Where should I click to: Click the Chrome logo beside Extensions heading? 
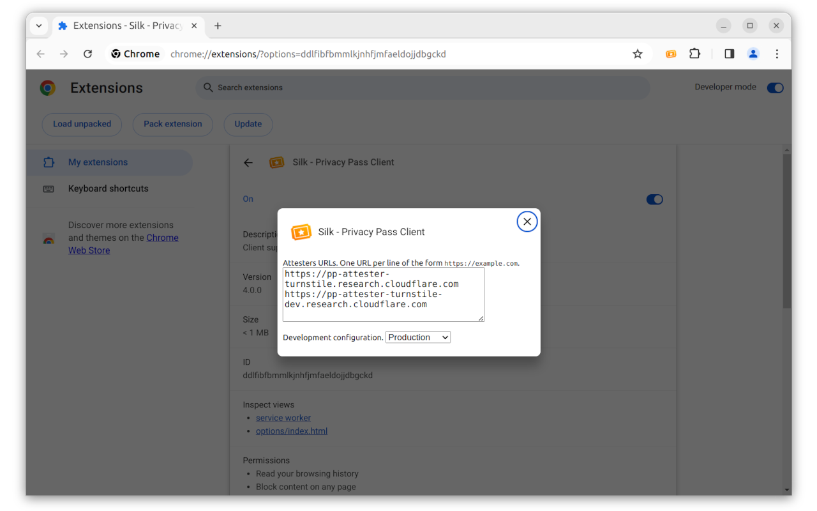click(x=48, y=88)
